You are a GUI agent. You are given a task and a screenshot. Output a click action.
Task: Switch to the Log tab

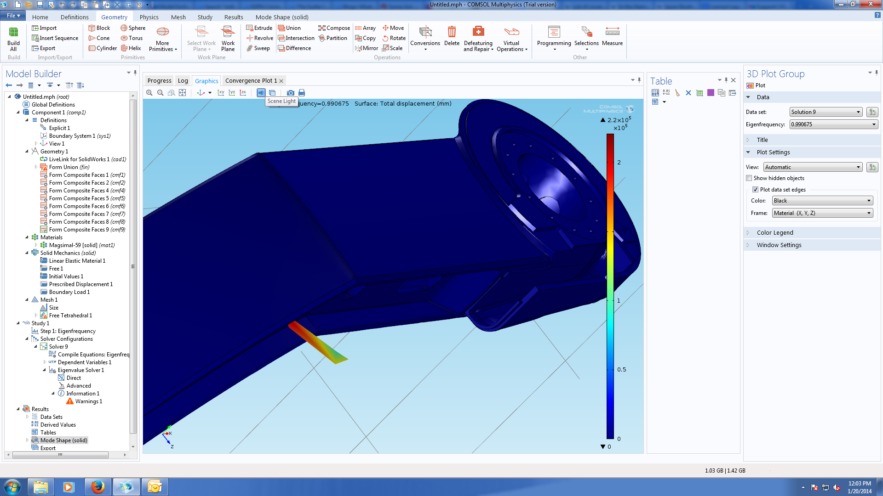[x=183, y=81]
